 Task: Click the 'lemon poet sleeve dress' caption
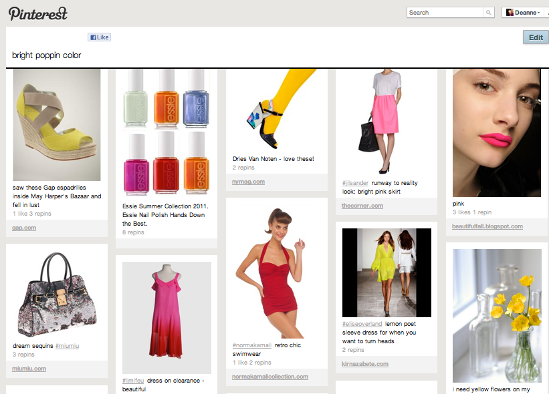click(x=379, y=333)
